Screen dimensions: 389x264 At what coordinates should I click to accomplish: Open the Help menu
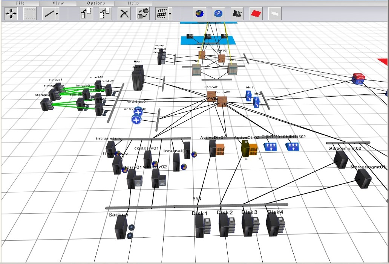point(133,3)
